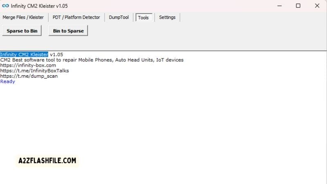The height and width of the screenshot is (184, 327).
Task: Click the https://infinity-box.com log line
Action: point(28,65)
